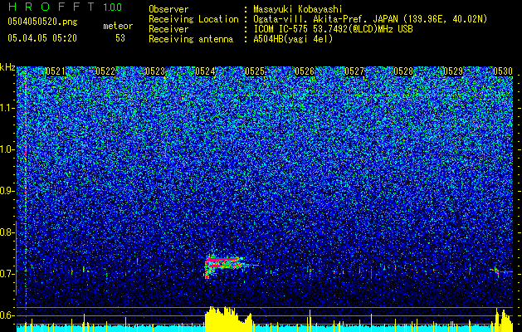Click the 1.0 kHz axis label
522x332 pixels.
(x=7, y=150)
